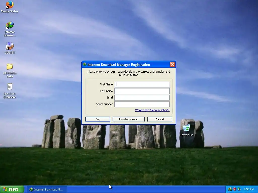Image resolution: width=258 pixels, height=193 pixels.
Task: Click the IDM globe icon in dialog title bar
Action: [x=85, y=65]
